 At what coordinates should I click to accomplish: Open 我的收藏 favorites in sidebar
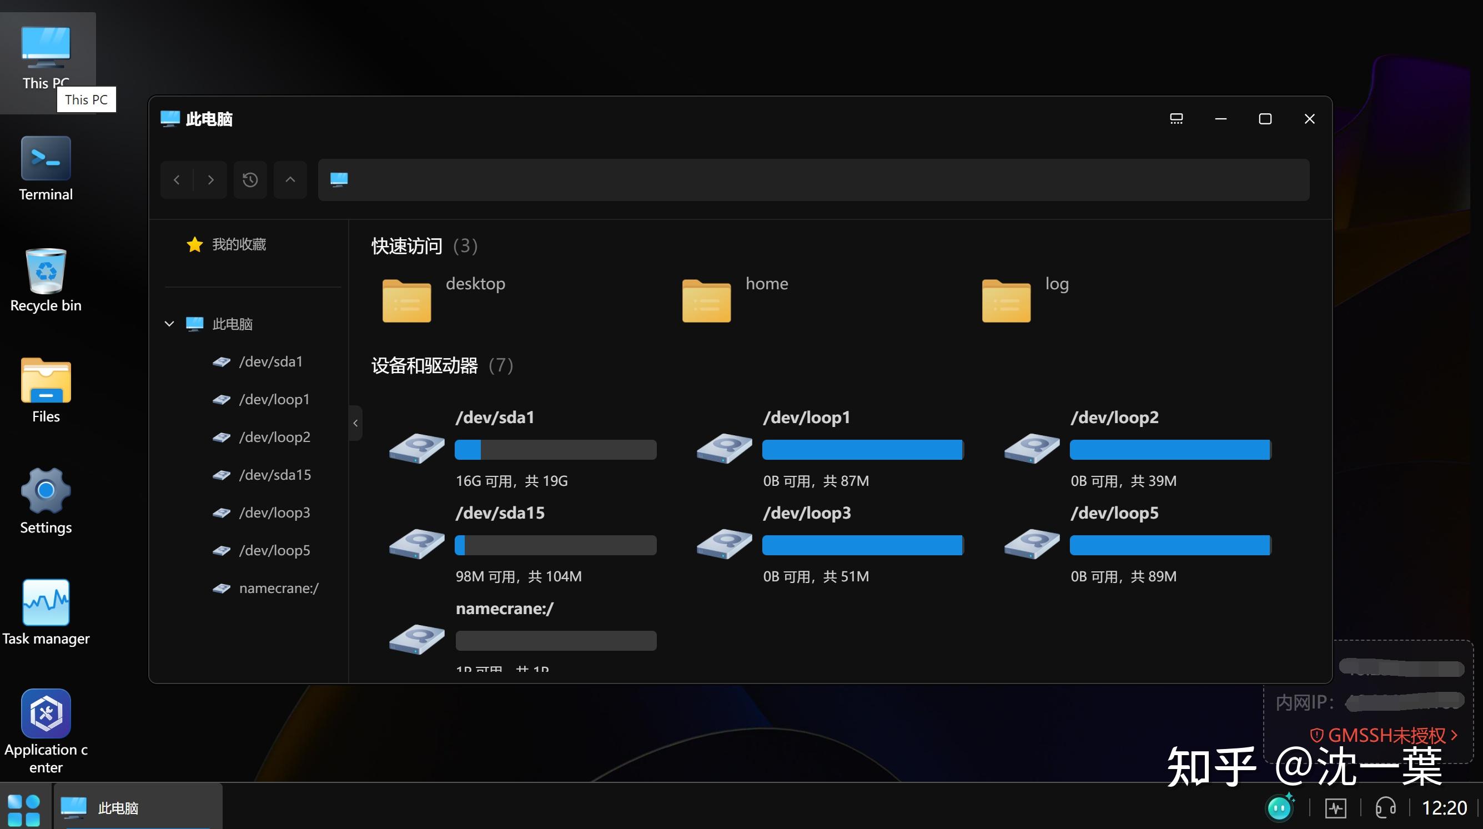click(238, 244)
